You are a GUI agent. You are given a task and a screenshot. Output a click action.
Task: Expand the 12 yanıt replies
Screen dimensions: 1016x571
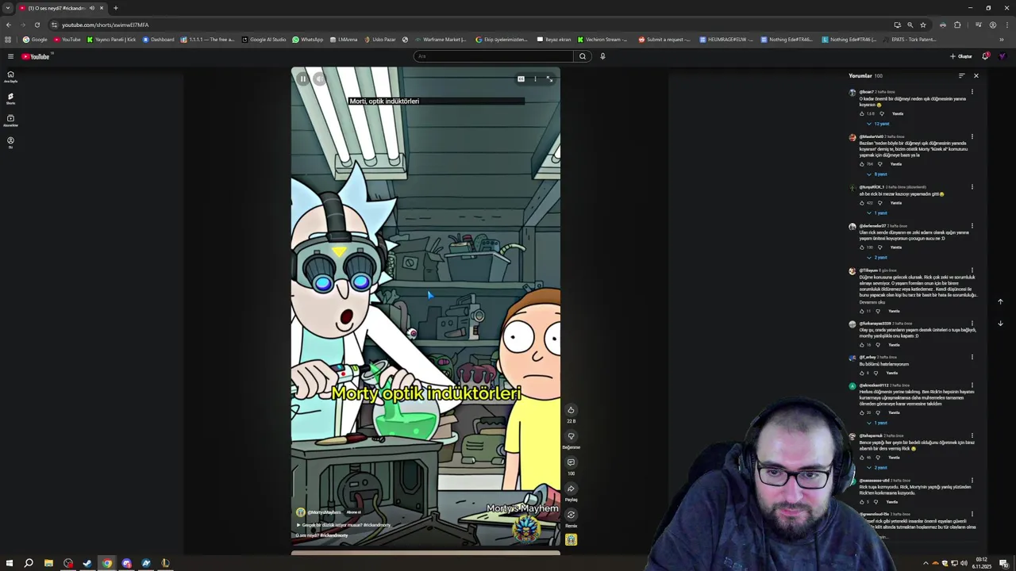[879, 124]
